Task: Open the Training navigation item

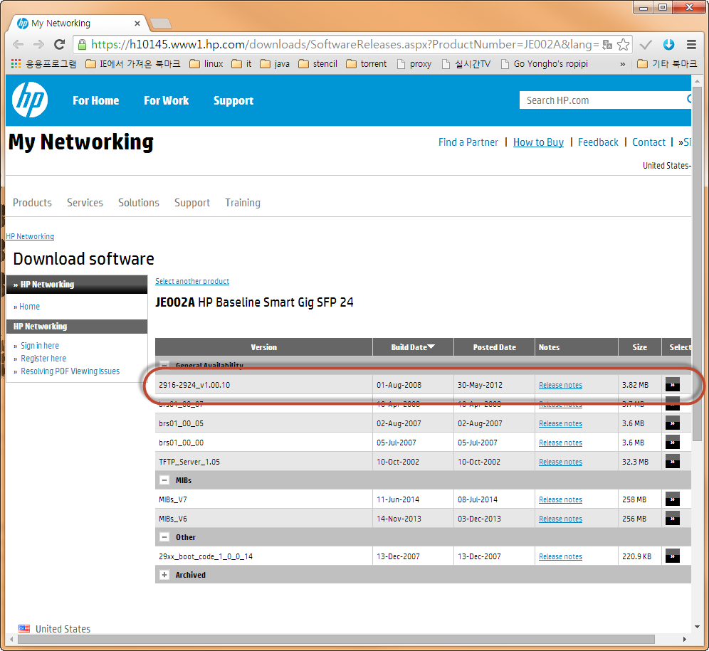Action: click(x=243, y=203)
